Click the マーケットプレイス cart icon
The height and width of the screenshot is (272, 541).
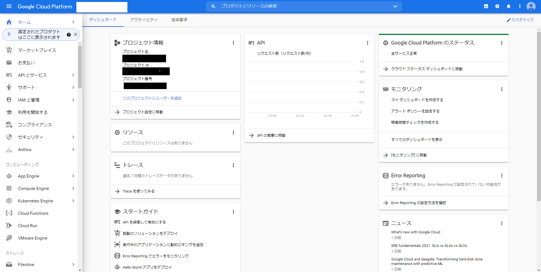pyautogui.click(x=9, y=50)
